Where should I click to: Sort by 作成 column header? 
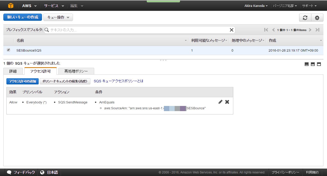point(272,41)
